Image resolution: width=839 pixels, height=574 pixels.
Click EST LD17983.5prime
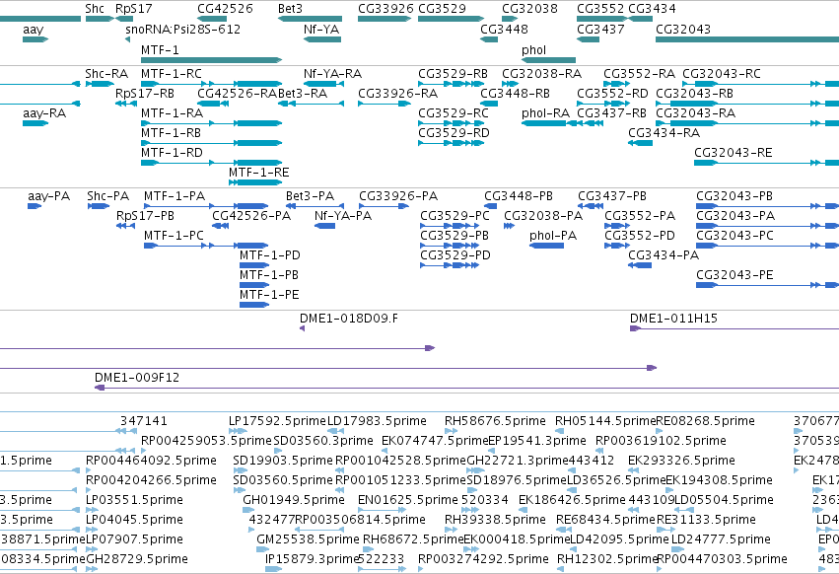(x=335, y=431)
